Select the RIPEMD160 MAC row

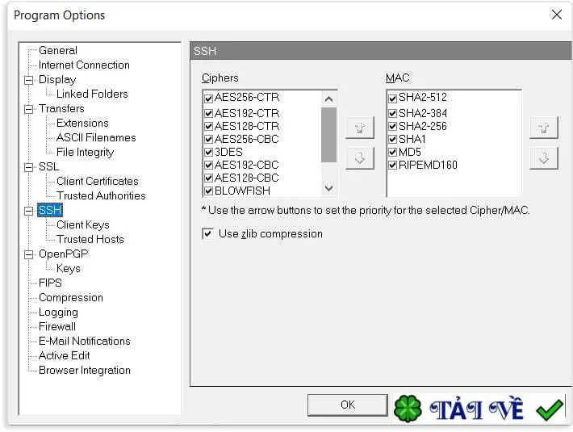(428, 166)
